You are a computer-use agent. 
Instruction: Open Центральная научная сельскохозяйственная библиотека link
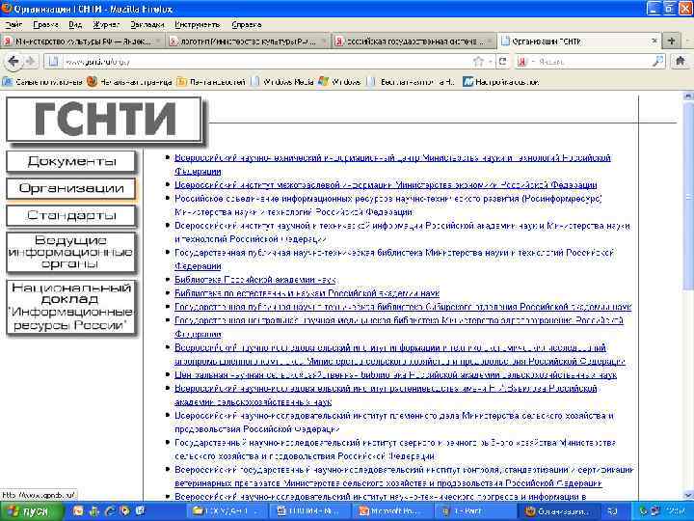pyautogui.click(x=395, y=374)
